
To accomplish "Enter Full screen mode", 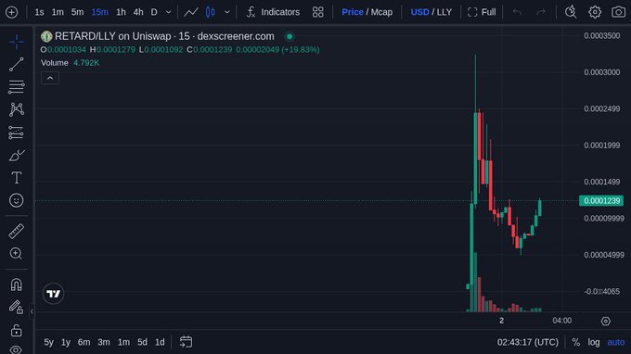I will (x=482, y=12).
